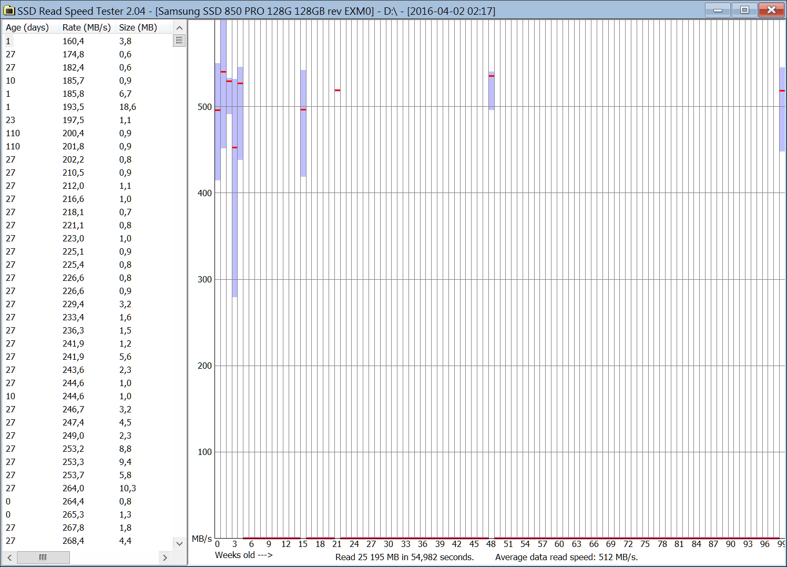Select the row with rate 185,7
The height and width of the screenshot is (567, 787).
coord(88,80)
